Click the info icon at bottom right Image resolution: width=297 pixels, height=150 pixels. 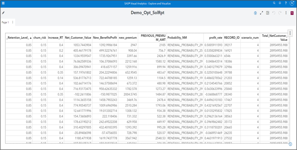(x=290, y=144)
